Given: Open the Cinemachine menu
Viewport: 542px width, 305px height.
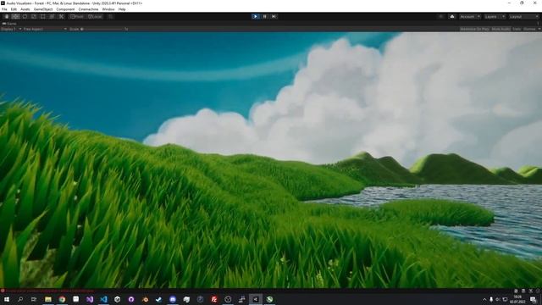Looking at the screenshot, I should [x=88, y=9].
